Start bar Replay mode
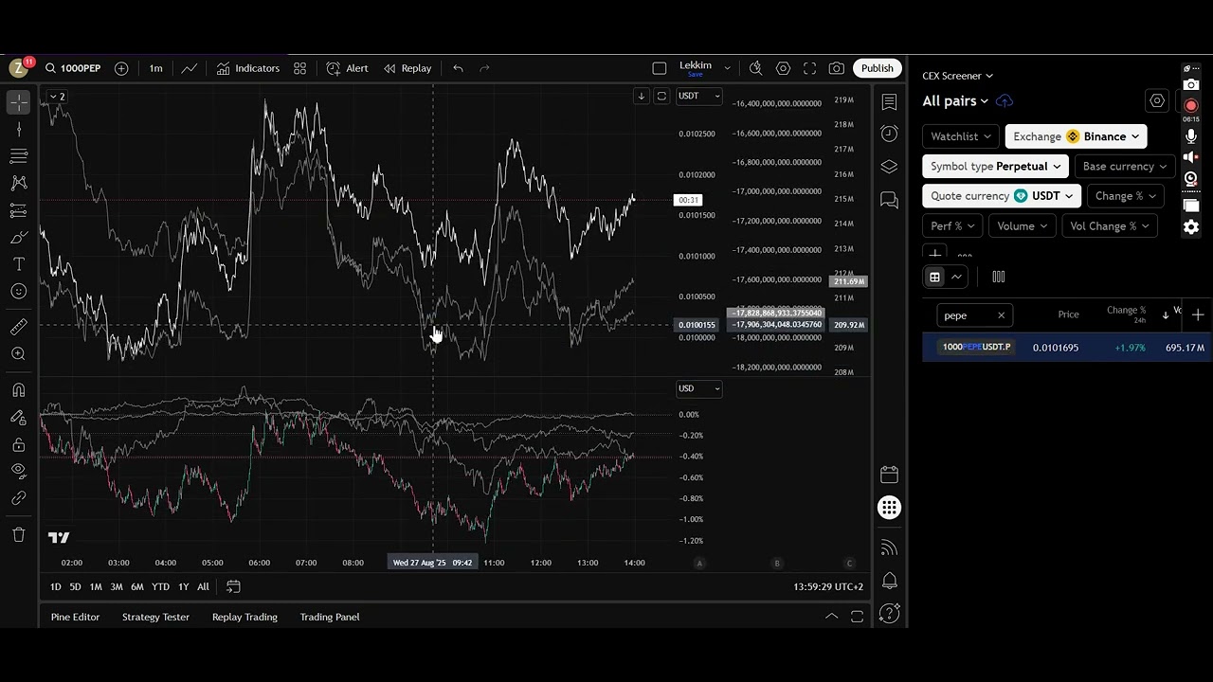1213x682 pixels. 407,68
